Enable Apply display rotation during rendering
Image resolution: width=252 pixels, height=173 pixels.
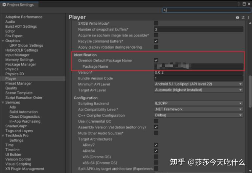[x=156, y=47]
